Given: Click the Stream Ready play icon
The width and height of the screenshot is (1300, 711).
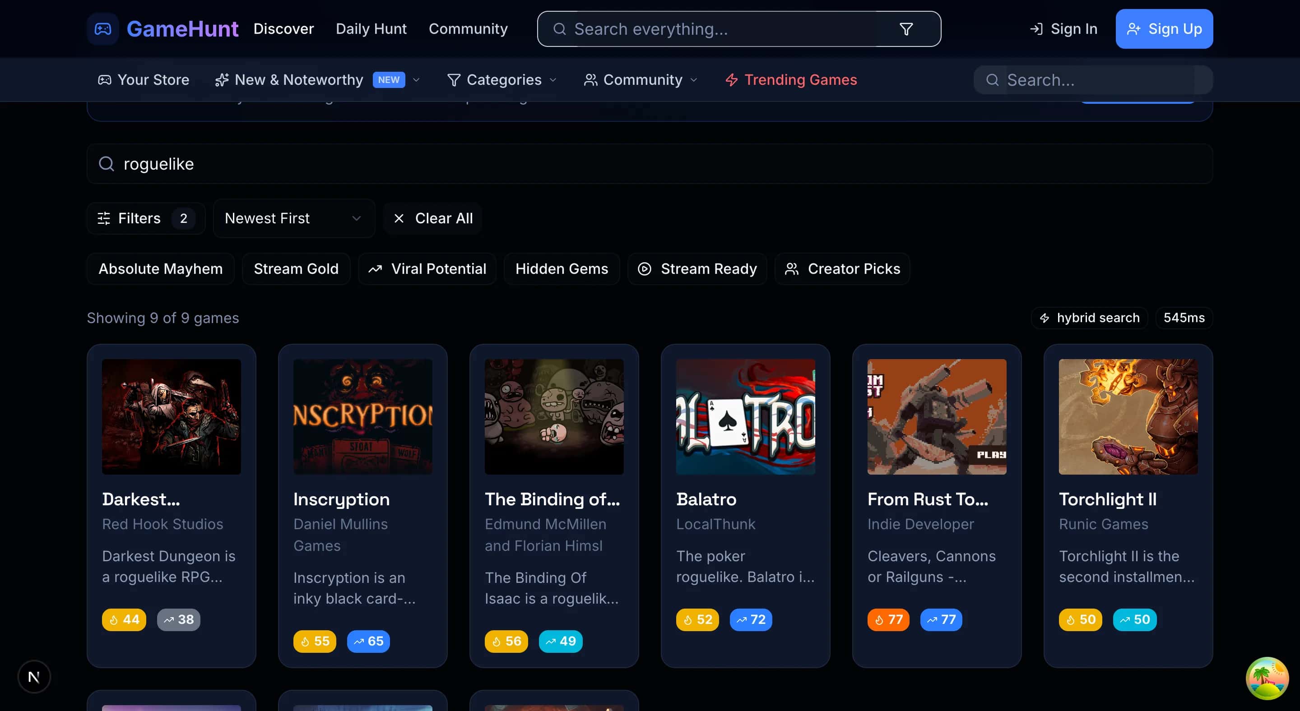Looking at the screenshot, I should pyautogui.click(x=645, y=269).
